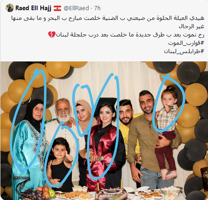Image resolution: width=208 pixels, height=200 pixels.
Task: Click the tweet's first line of Arabic text
Action: 108,18
